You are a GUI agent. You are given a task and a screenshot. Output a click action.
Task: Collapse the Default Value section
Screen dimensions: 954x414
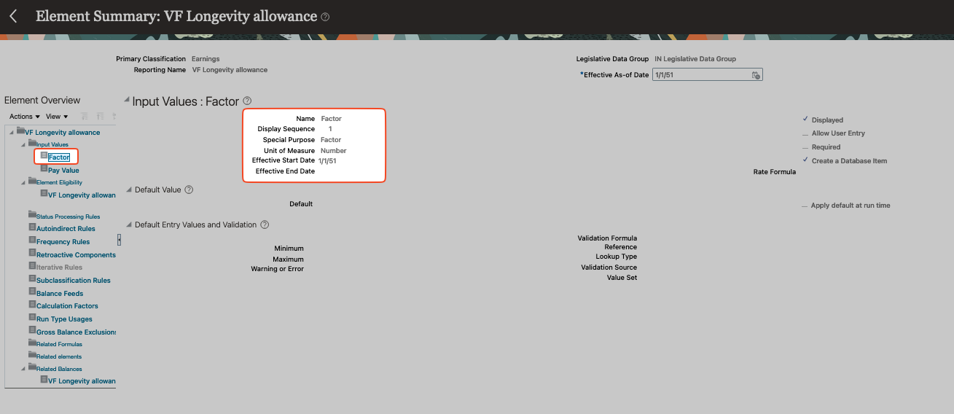pyautogui.click(x=128, y=190)
